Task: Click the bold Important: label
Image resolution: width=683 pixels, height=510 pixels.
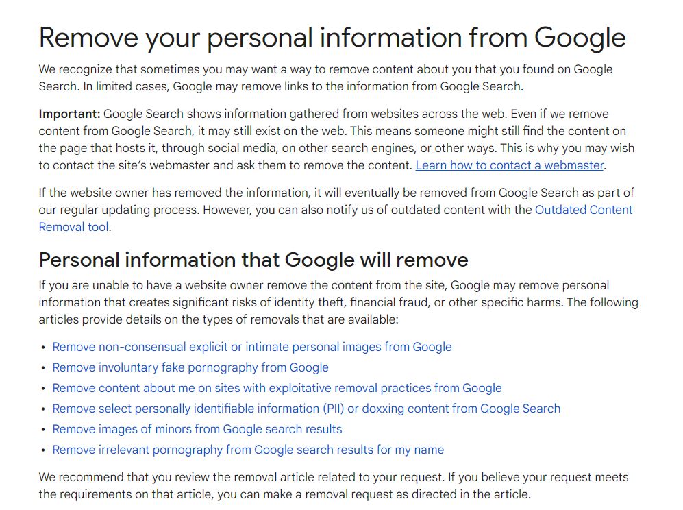Action: [70, 114]
